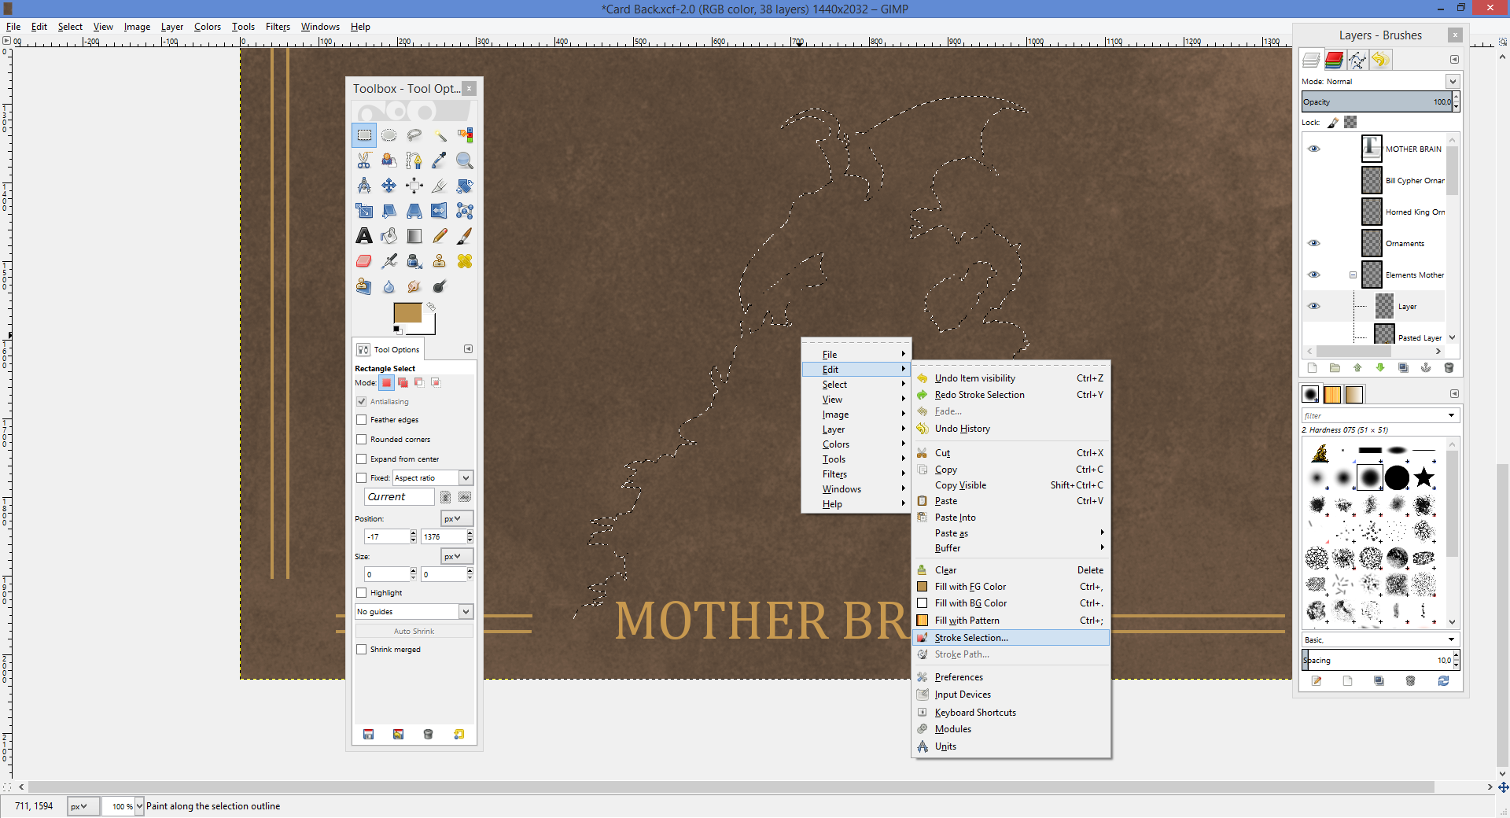Adjust the brush Spacing slider
This screenshot has width=1510, height=818.
(x=1377, y=661)
